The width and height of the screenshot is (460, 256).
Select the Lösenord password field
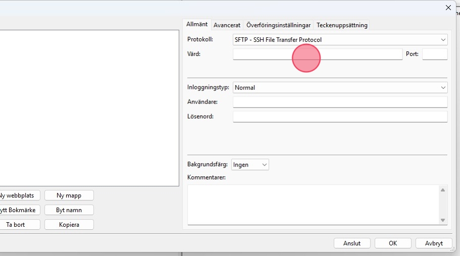click(x=340, y=117)
